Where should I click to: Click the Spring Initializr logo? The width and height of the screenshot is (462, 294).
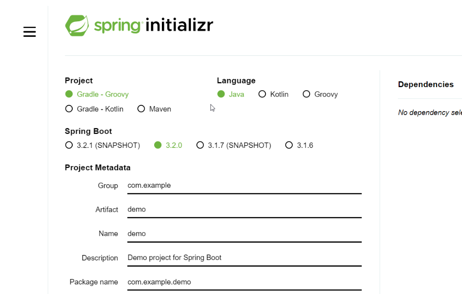(x=139, y=25)
